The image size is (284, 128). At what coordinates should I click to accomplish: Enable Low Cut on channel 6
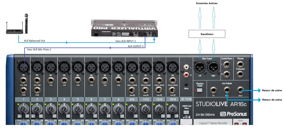pyautogui.click(x=95, y=116)
